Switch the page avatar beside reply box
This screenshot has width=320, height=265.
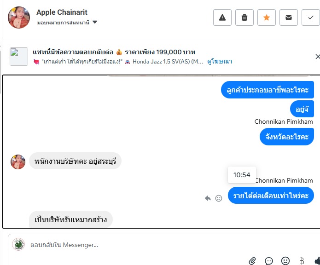(x=18, y=244)
